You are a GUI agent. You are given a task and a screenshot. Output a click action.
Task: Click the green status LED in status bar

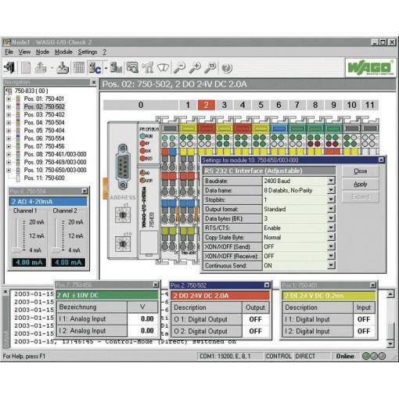point(366,356)
